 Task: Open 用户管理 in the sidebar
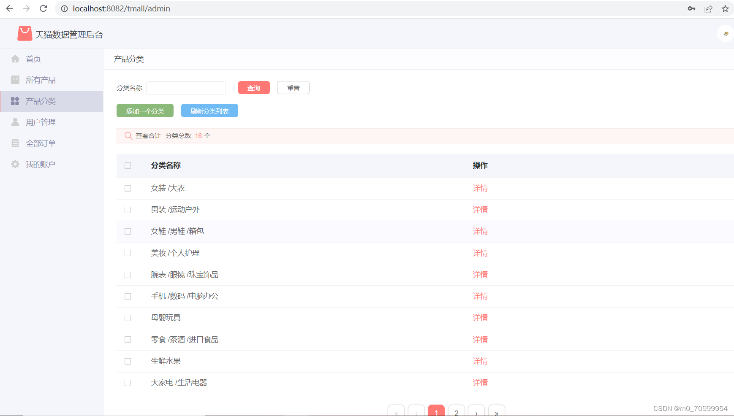[x=52, y=122]
